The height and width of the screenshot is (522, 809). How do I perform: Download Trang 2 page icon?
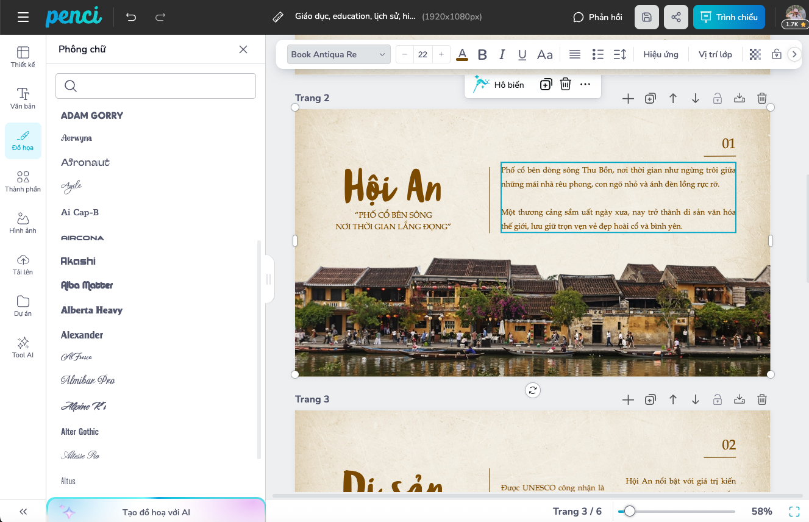pyautogui.click(x=740, y=98)
